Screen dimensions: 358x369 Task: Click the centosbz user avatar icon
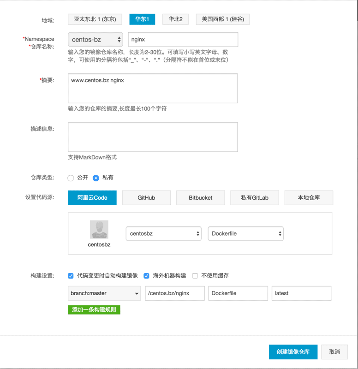pos(99,229)
